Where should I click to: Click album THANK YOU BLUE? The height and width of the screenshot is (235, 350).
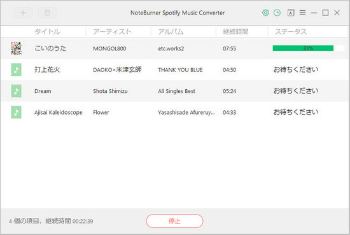(x=180, y=70)
